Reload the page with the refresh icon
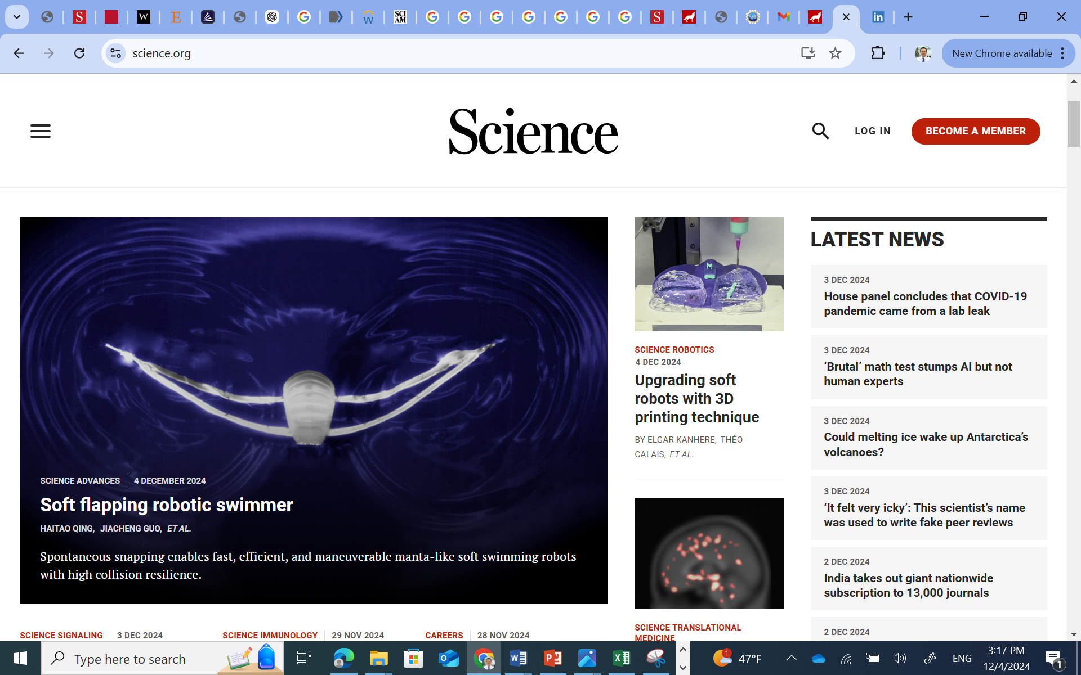1081x675 pixels. pyautogui.click(x=79, y=53)
